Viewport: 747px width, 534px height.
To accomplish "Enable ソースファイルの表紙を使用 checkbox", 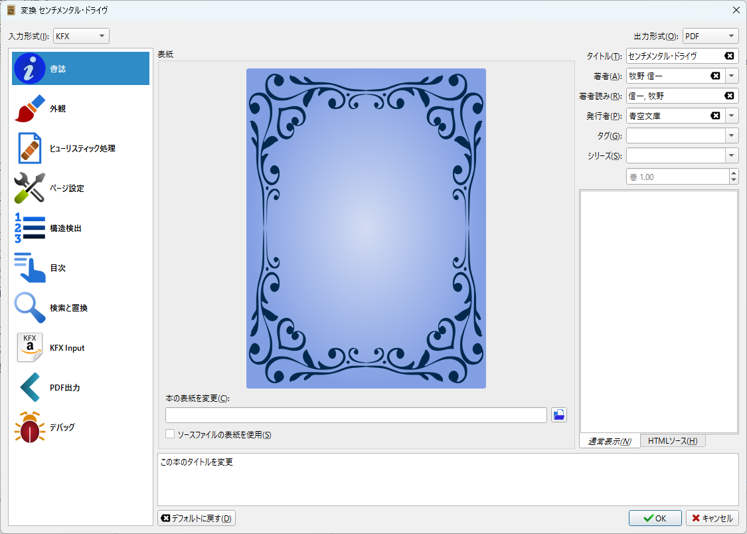I will point(171,434).
